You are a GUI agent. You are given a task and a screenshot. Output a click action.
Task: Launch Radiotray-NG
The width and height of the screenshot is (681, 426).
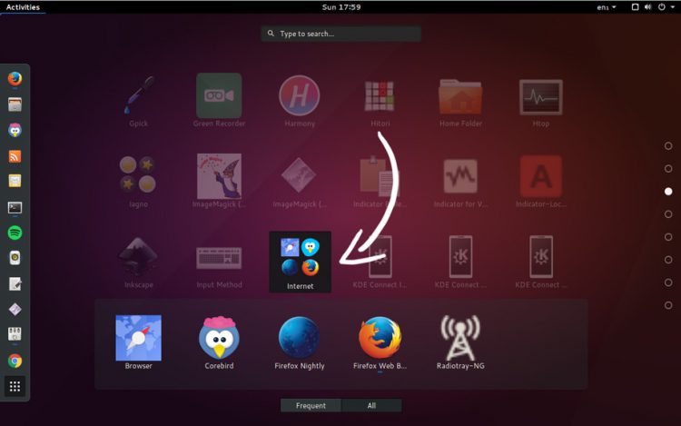(460, 342)
